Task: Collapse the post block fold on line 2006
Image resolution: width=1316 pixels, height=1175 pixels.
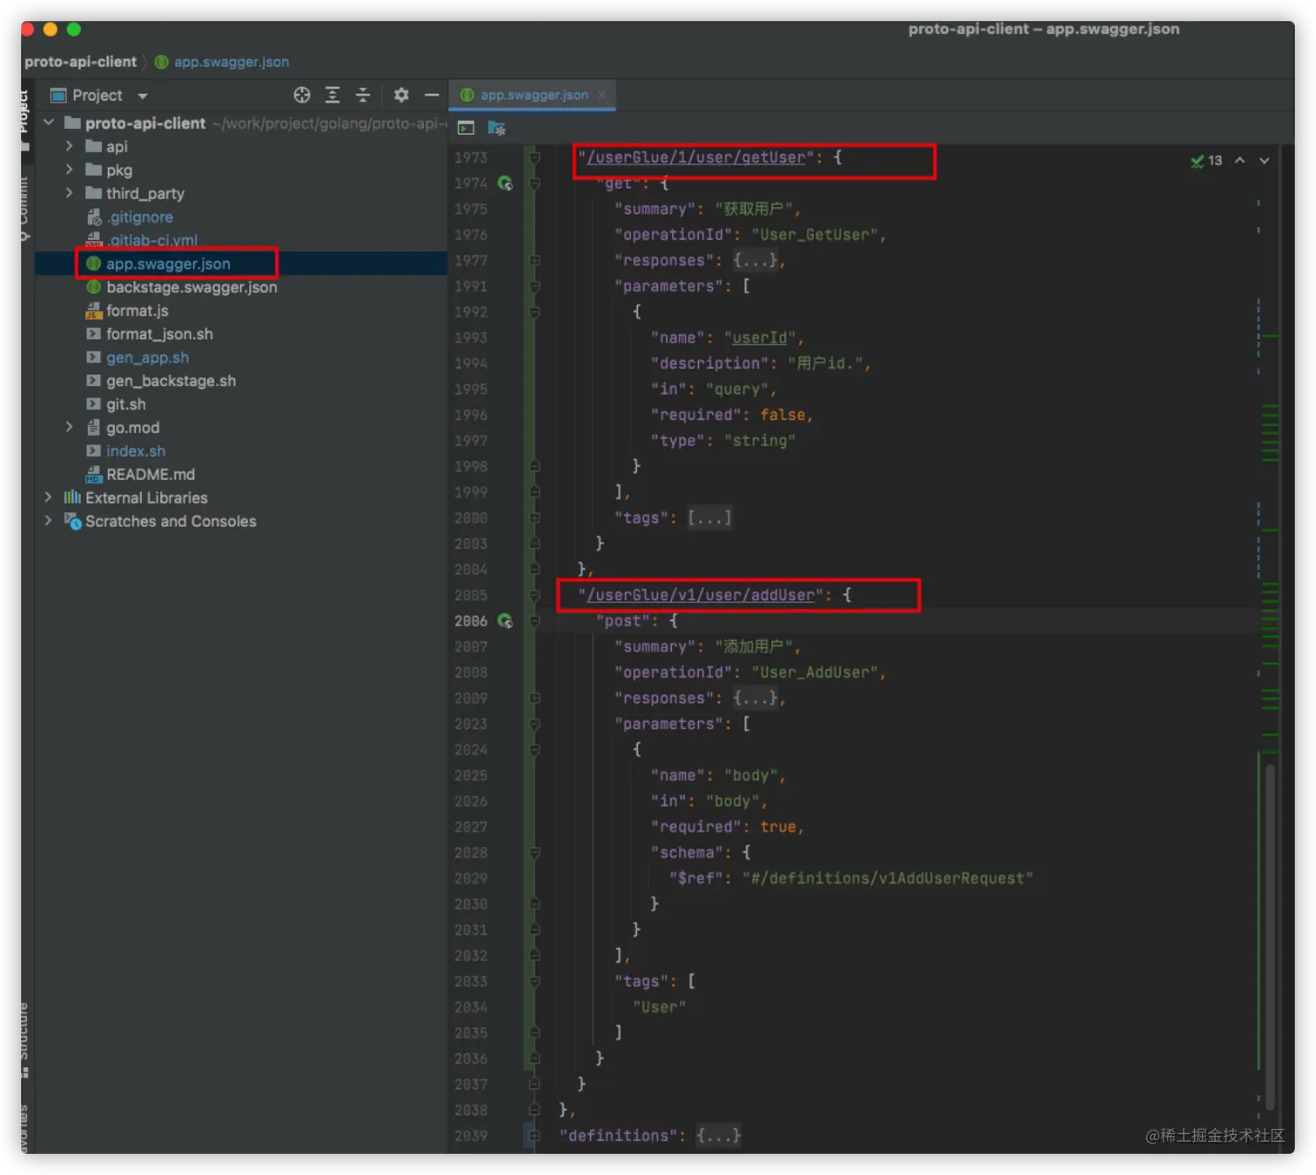Action: tap(535, 621)
